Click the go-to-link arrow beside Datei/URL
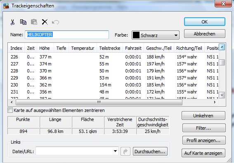 tap(125, 151)
